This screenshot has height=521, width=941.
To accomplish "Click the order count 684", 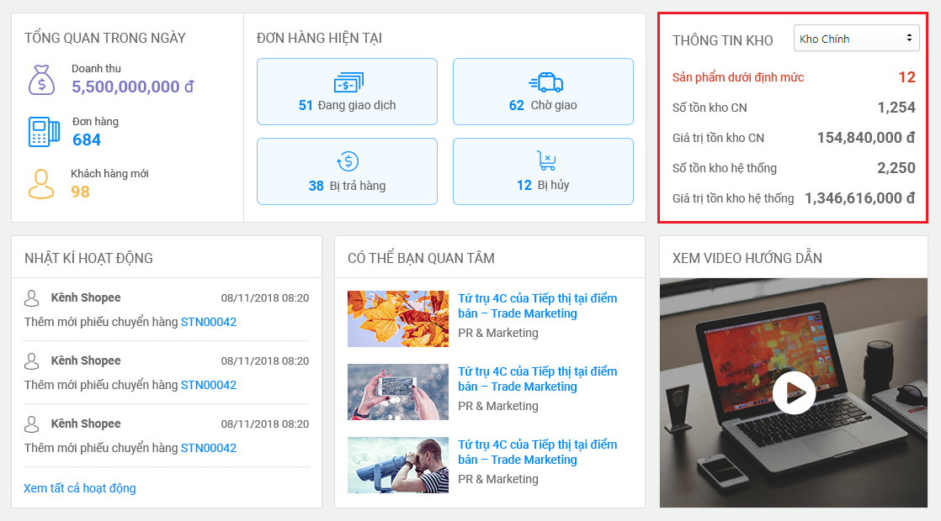I will (x=87, y=140).
